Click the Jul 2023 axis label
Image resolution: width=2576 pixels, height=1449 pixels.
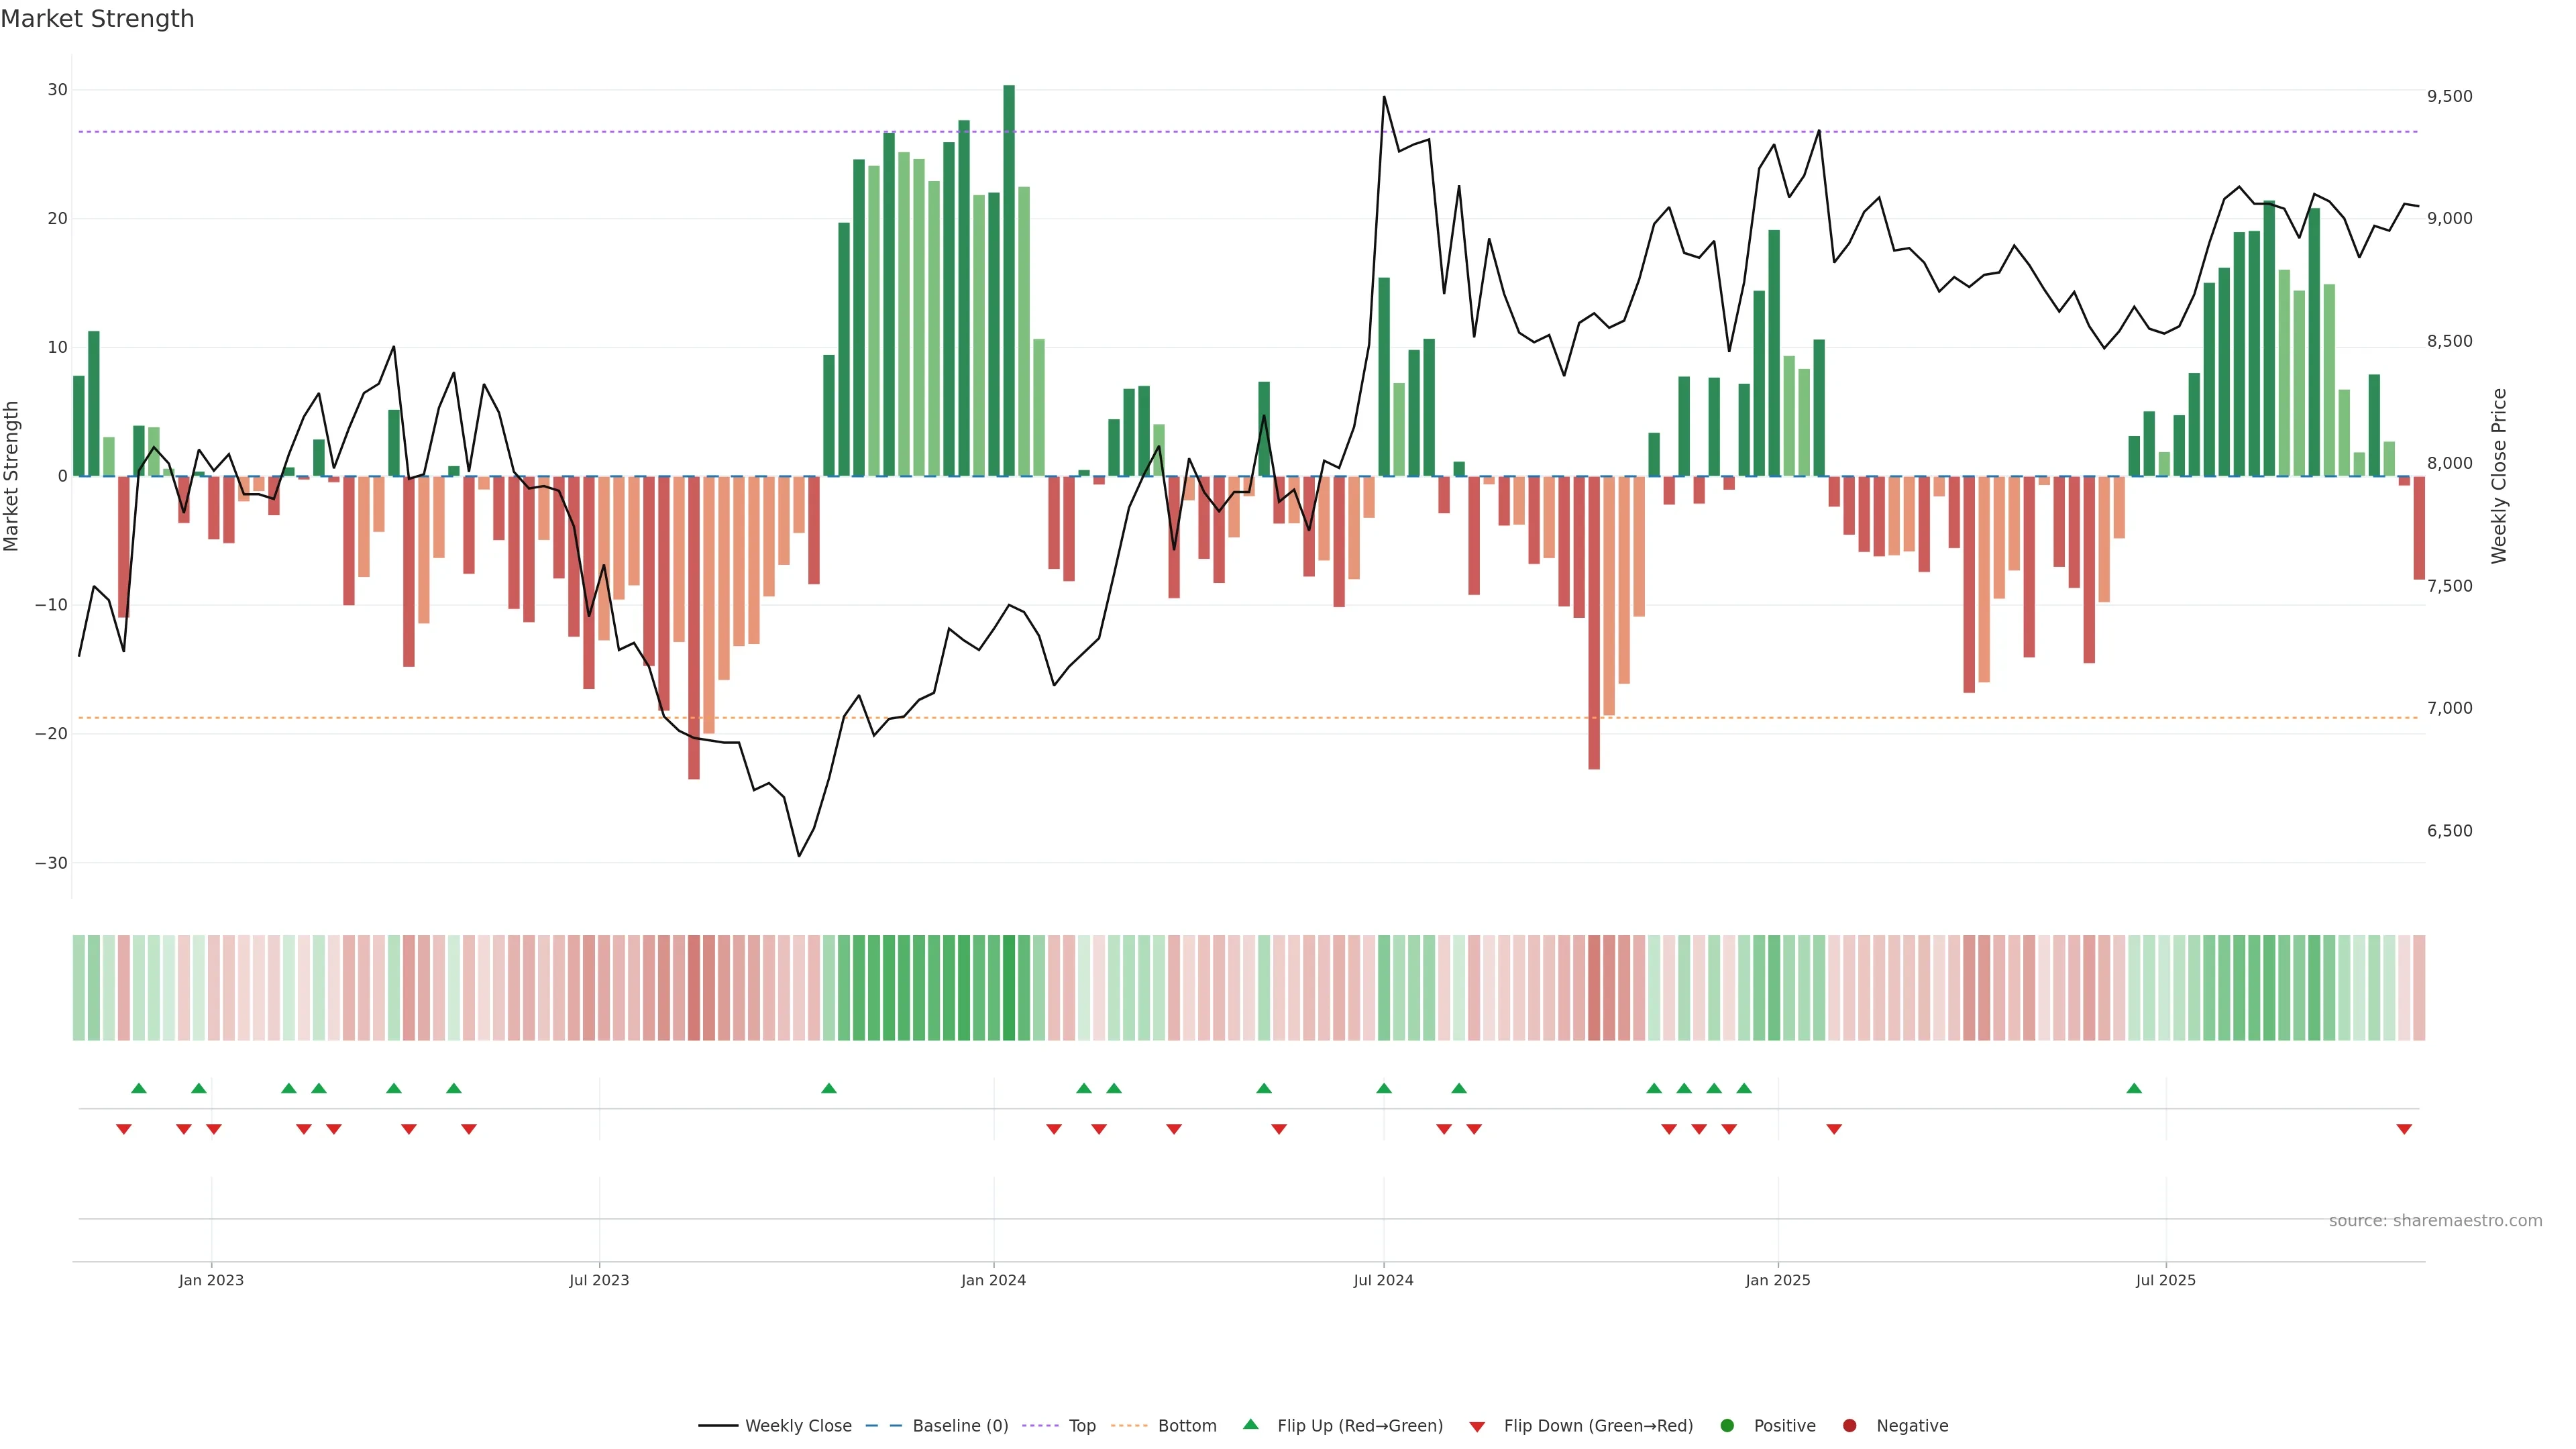point(599,1280)
